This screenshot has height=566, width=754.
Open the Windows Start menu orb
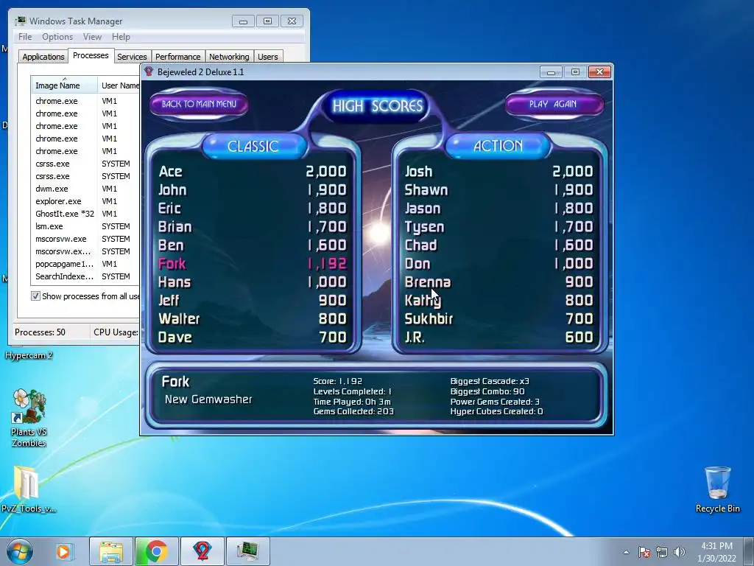click(20, 551)
